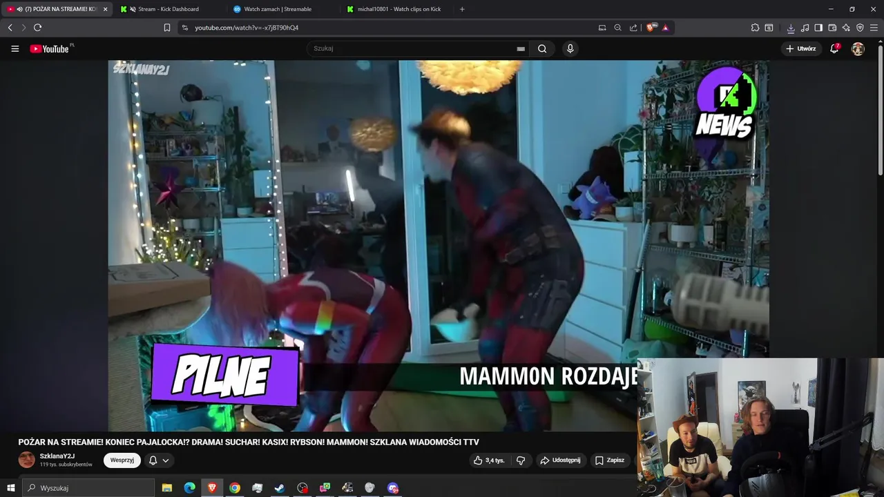The width and height of the screenshot is (884, 497).
Task: Go back with the browser back arrow
Action: 10,28
